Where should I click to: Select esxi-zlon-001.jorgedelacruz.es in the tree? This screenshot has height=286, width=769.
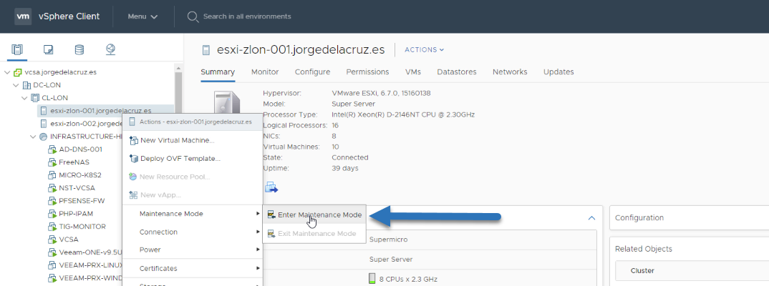click(x=100, y=111)
